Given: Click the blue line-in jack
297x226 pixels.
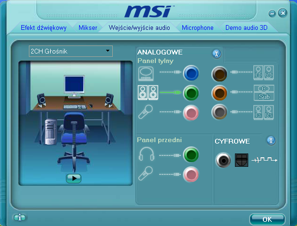Looking at the screenshot, I should tap(191, 73).
